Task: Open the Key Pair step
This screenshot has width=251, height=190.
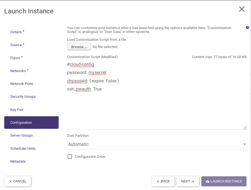Action: (17, 110)
